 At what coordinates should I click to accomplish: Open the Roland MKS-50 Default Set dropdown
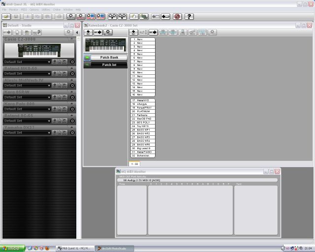[28, 73]
